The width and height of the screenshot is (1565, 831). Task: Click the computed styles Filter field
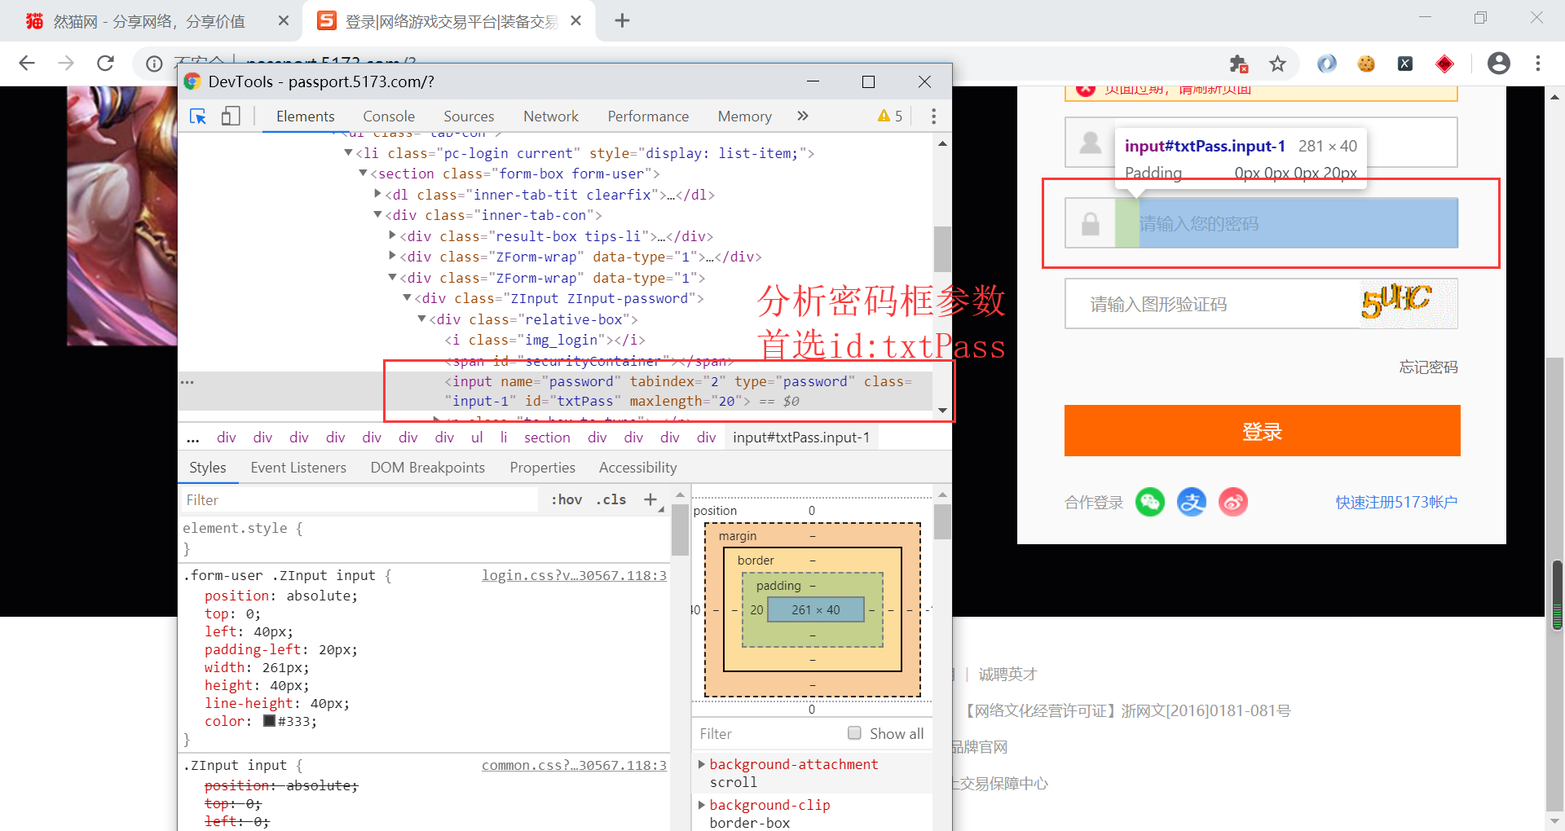pyautogui.click(x=766, y=734)
